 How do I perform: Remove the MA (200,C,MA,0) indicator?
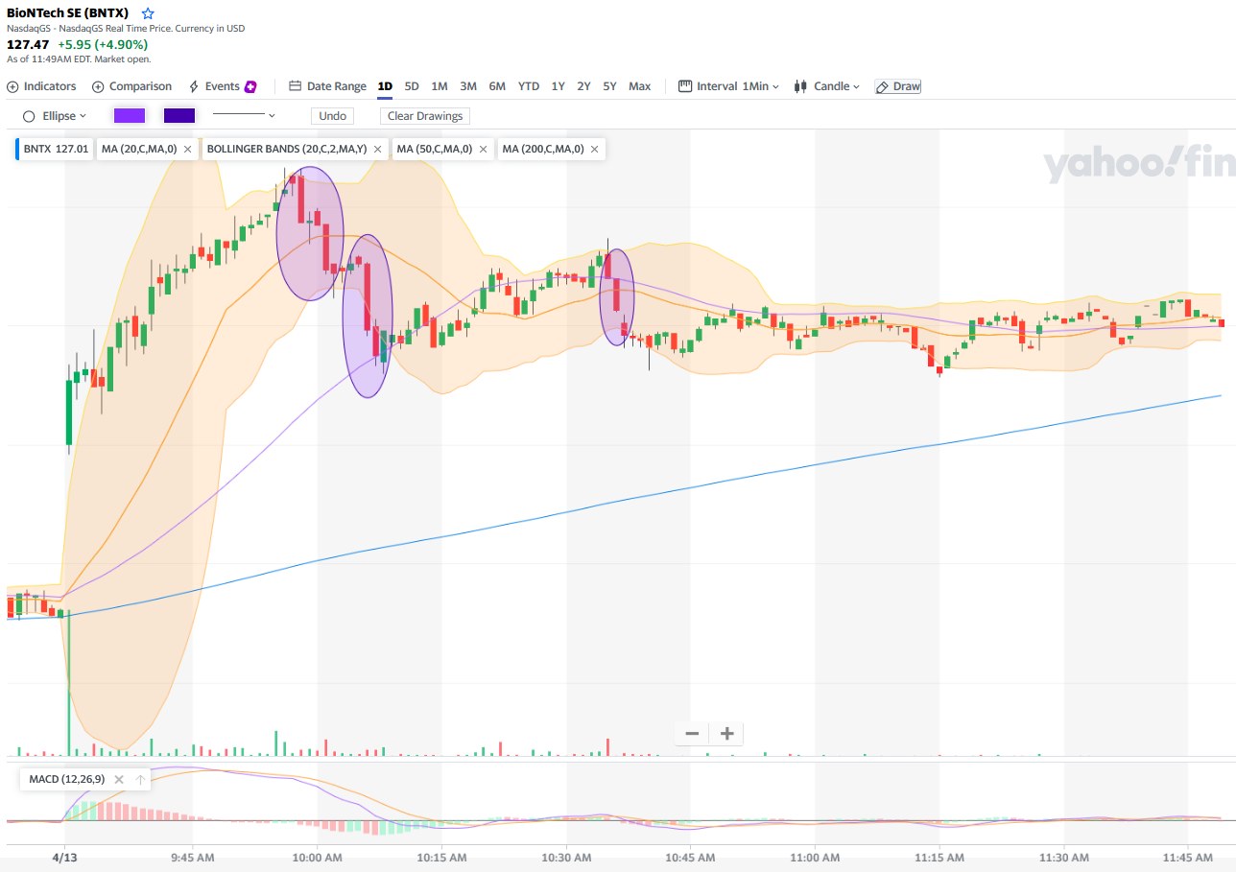click(595, 149)
